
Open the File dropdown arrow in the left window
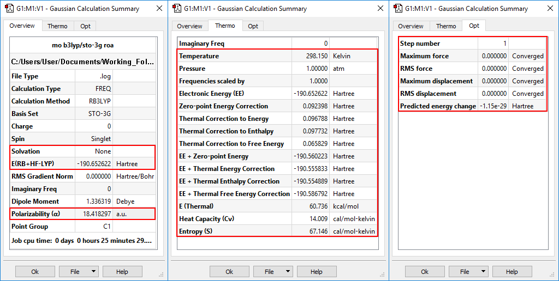(x=93, y=272)
